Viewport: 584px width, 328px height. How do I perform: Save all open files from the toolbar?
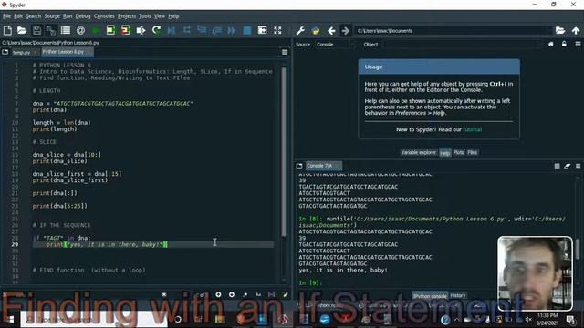tap(51, 30)
